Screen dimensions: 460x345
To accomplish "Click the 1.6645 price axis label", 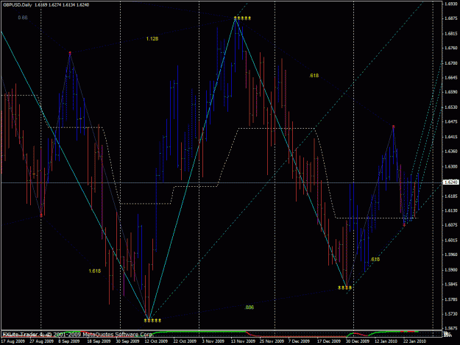I will (451, 78).
